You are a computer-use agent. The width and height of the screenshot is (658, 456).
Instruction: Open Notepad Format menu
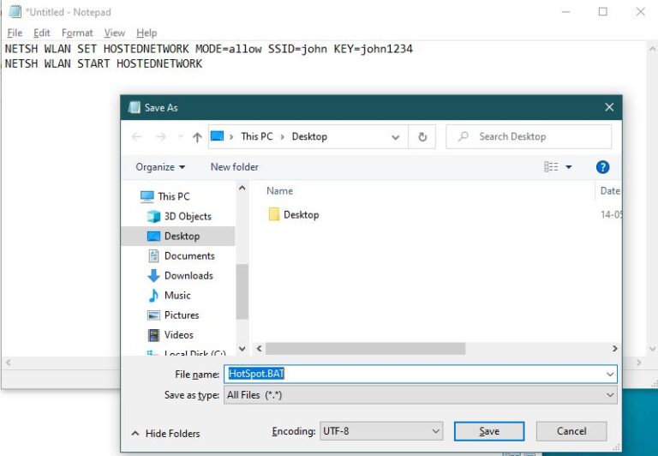[77, 33]
